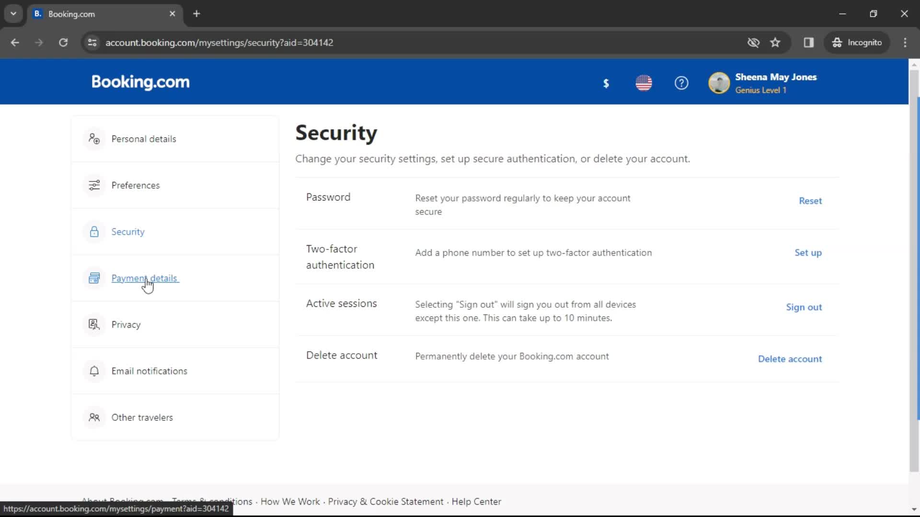This screenshot has height=517, width=920.
Task: Click Delete account permanently
Action: 791,359
